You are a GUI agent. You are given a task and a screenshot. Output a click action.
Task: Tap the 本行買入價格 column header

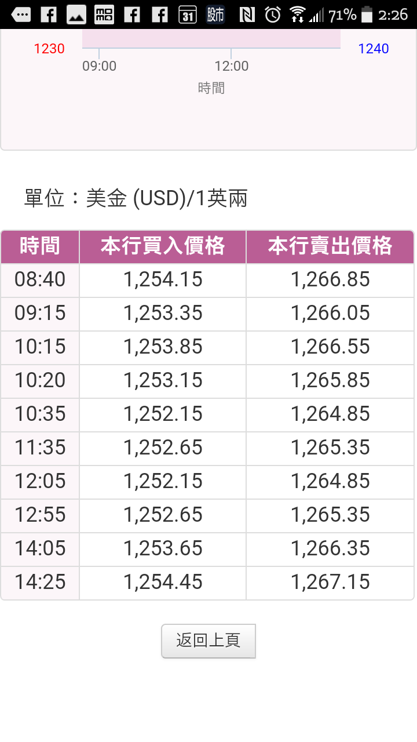(x=163, y=246)
